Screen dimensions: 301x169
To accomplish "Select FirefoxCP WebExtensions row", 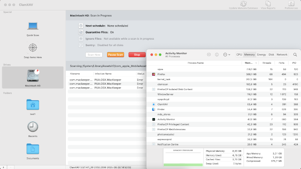I will tap(224, 129).
